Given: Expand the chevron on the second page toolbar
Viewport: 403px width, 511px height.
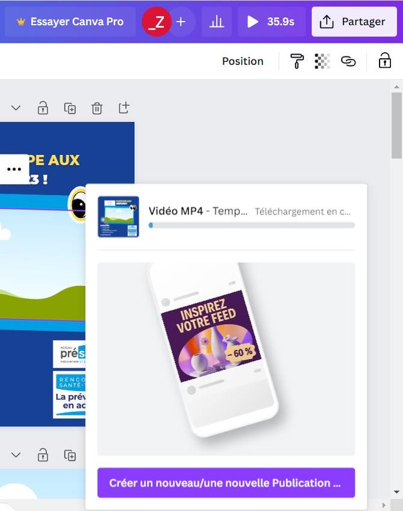Looking at the screenshot, I should 16,455.
